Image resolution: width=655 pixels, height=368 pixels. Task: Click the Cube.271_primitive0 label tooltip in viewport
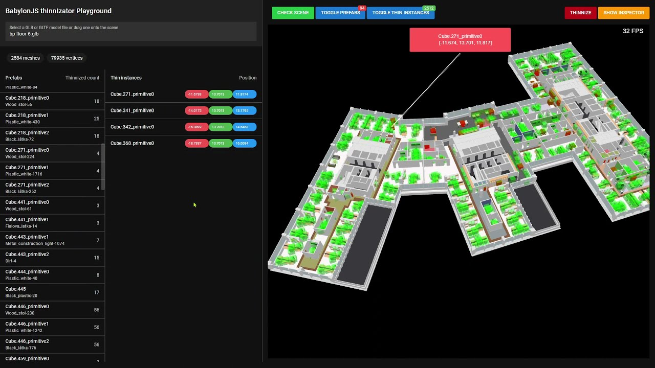[460, 40]
